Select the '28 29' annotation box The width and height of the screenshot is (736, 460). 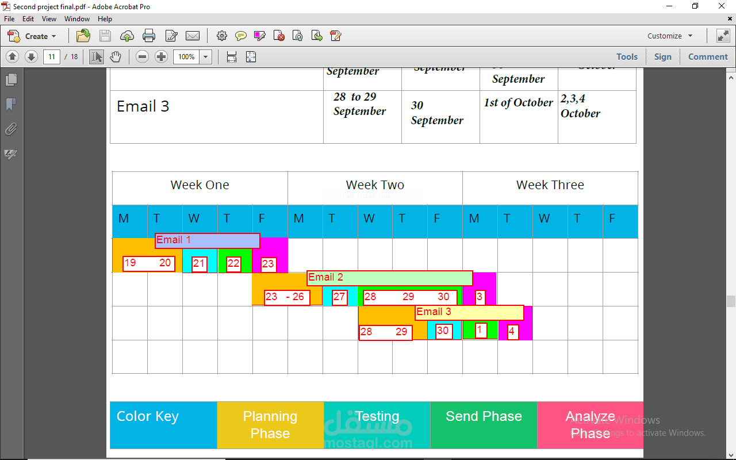coord(386,332)
